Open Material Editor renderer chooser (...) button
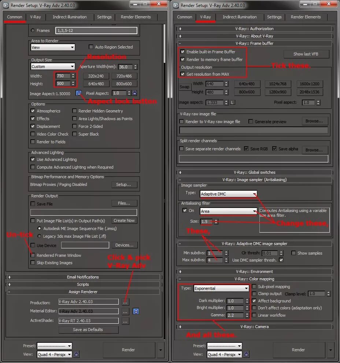340x363 pixels. click(125, 311)
